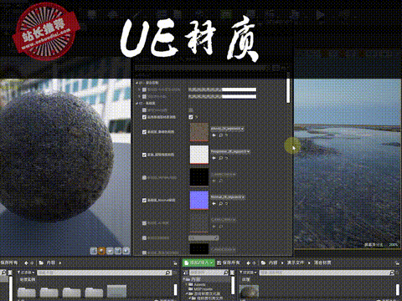Open 演示文件 breadcrumb folder
The height and width of the screenshot is (301, 402).
coord(296,263)
